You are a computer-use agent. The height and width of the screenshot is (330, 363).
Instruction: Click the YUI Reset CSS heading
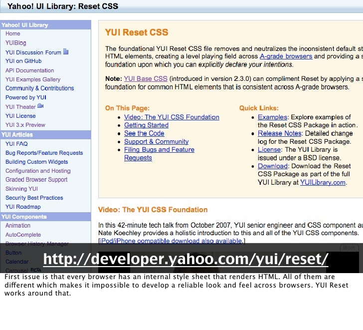tap(137, 32)
